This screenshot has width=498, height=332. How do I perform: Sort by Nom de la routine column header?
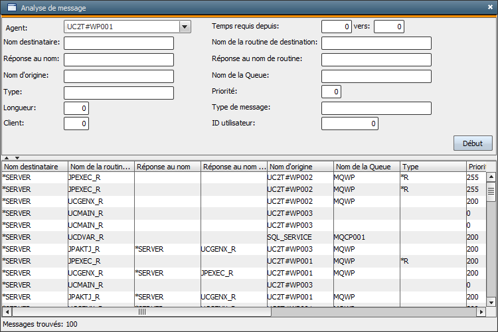(102, 167)
